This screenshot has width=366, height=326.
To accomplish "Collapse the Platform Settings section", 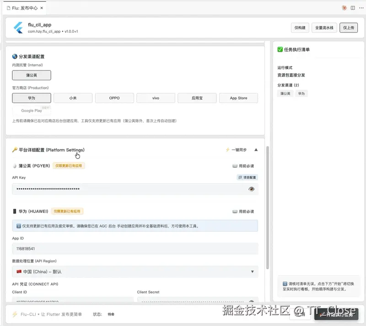I will coord(256,150).
